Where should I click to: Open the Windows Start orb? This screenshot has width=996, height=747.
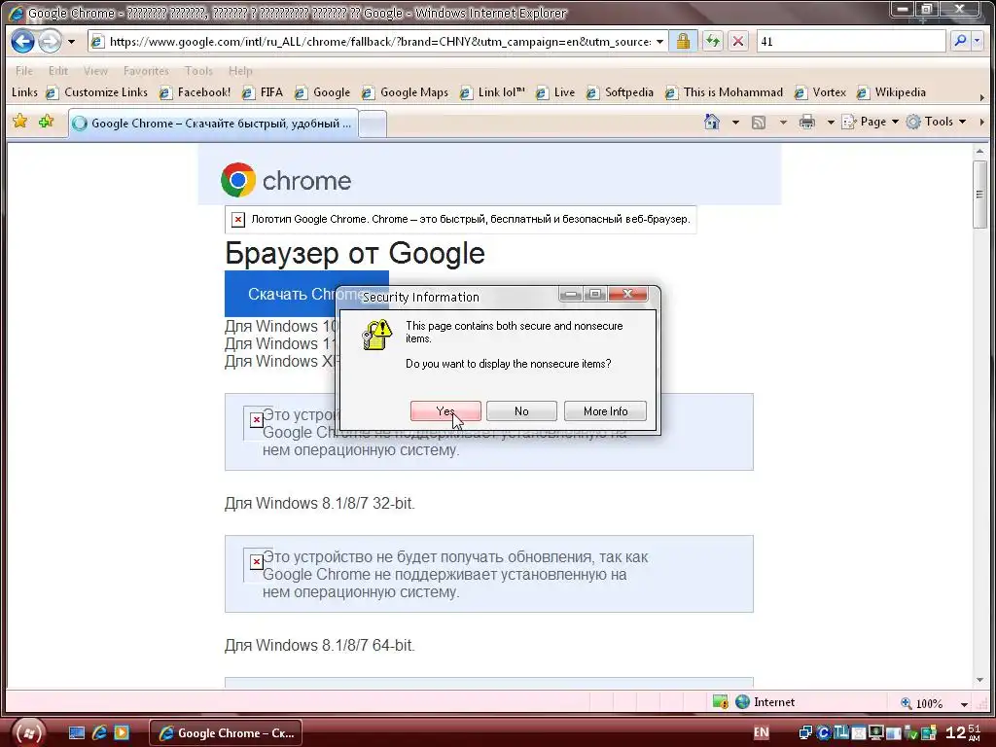[x=28, y=731]
